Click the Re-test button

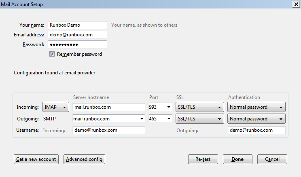pyautogui.click(x=203, y=159)
